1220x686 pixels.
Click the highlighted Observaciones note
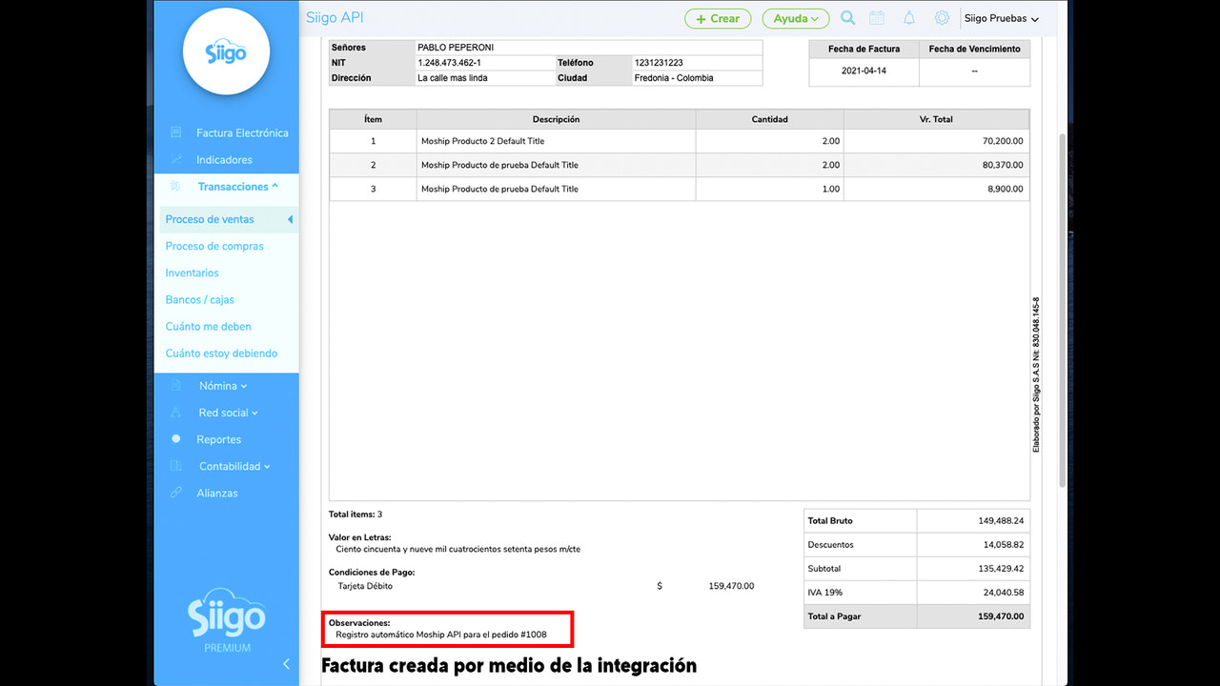click(448, 629)
